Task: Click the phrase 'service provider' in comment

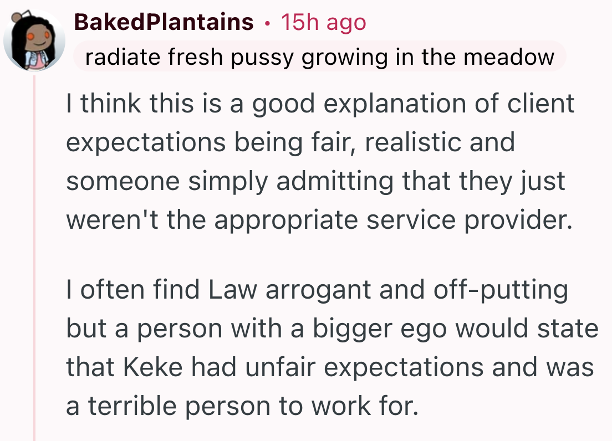Action: [x=469, y=220]
